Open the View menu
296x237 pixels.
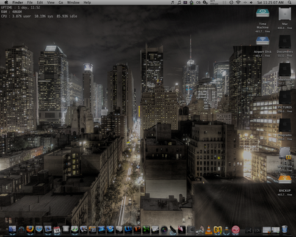point(51,2)
